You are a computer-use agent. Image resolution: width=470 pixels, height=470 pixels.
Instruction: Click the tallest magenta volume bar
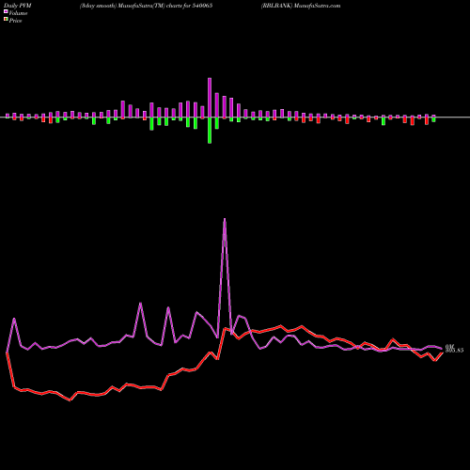click(x=210, y=98)
